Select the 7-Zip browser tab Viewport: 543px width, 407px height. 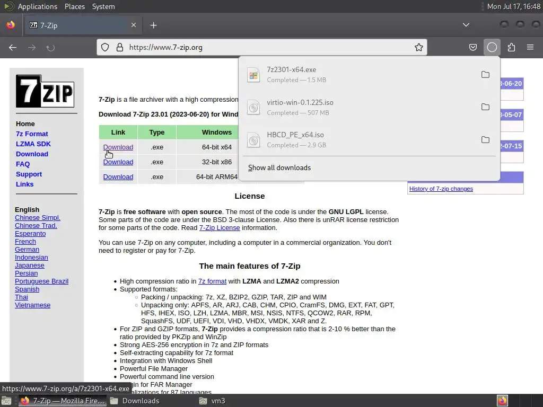coord(83,25)
